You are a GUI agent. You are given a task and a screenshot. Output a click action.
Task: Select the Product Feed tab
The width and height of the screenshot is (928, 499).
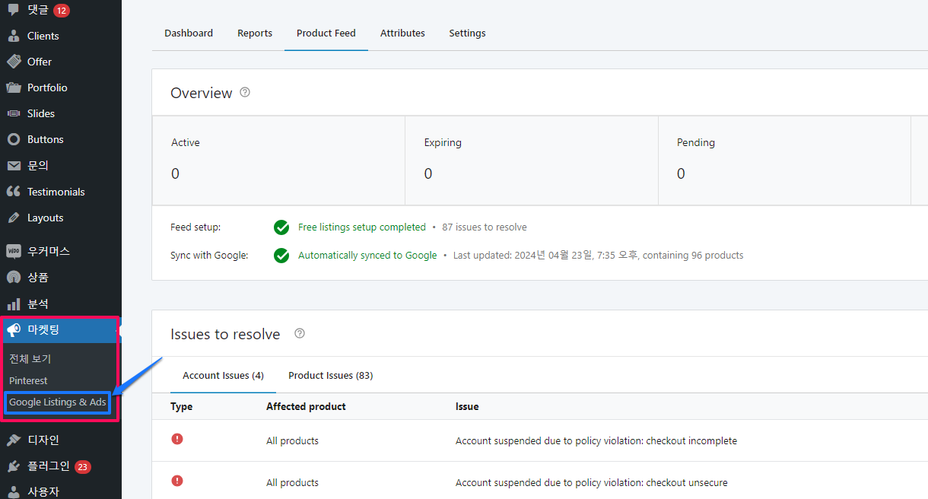tap(326, 33)
